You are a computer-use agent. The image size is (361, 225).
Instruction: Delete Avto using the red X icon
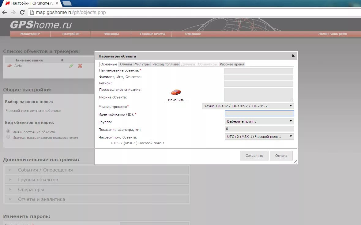click(x=80, y=66)
